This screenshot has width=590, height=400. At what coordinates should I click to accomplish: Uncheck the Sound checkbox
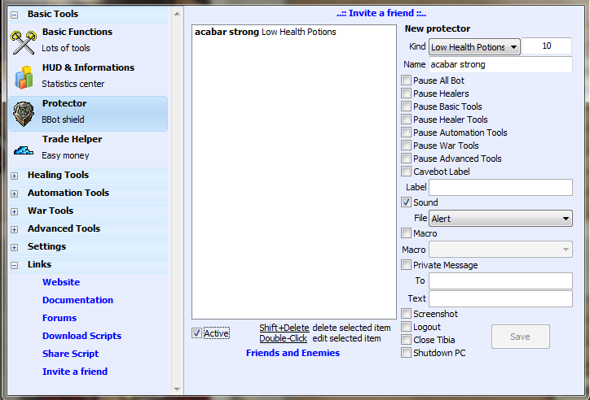click(407, 202)
